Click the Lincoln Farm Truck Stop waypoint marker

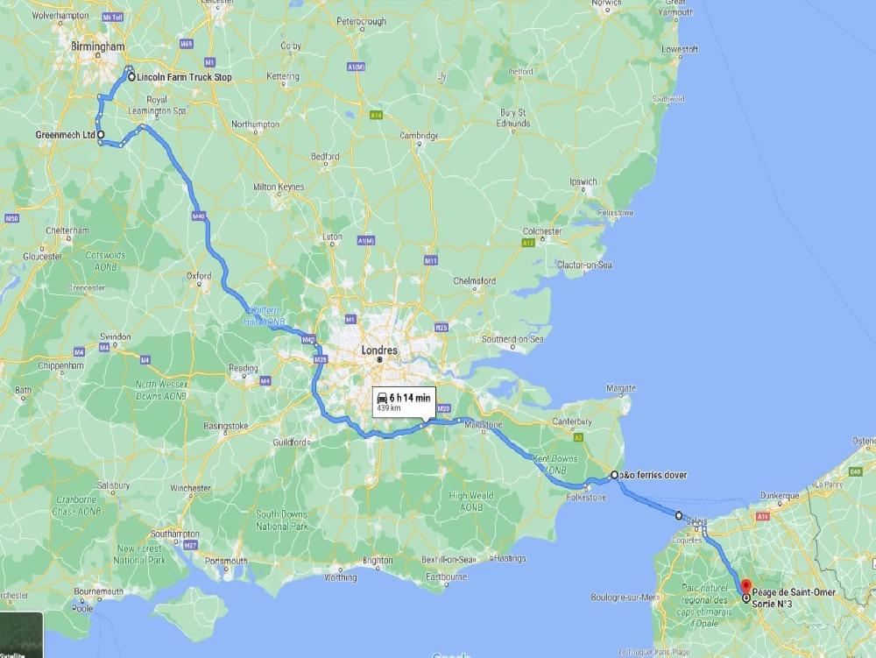[131, 77]
